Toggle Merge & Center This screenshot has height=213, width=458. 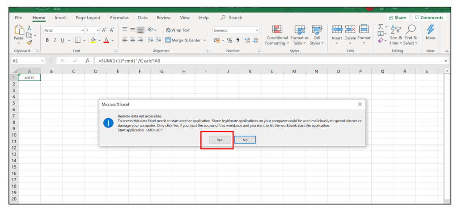[x=183, y=40]
